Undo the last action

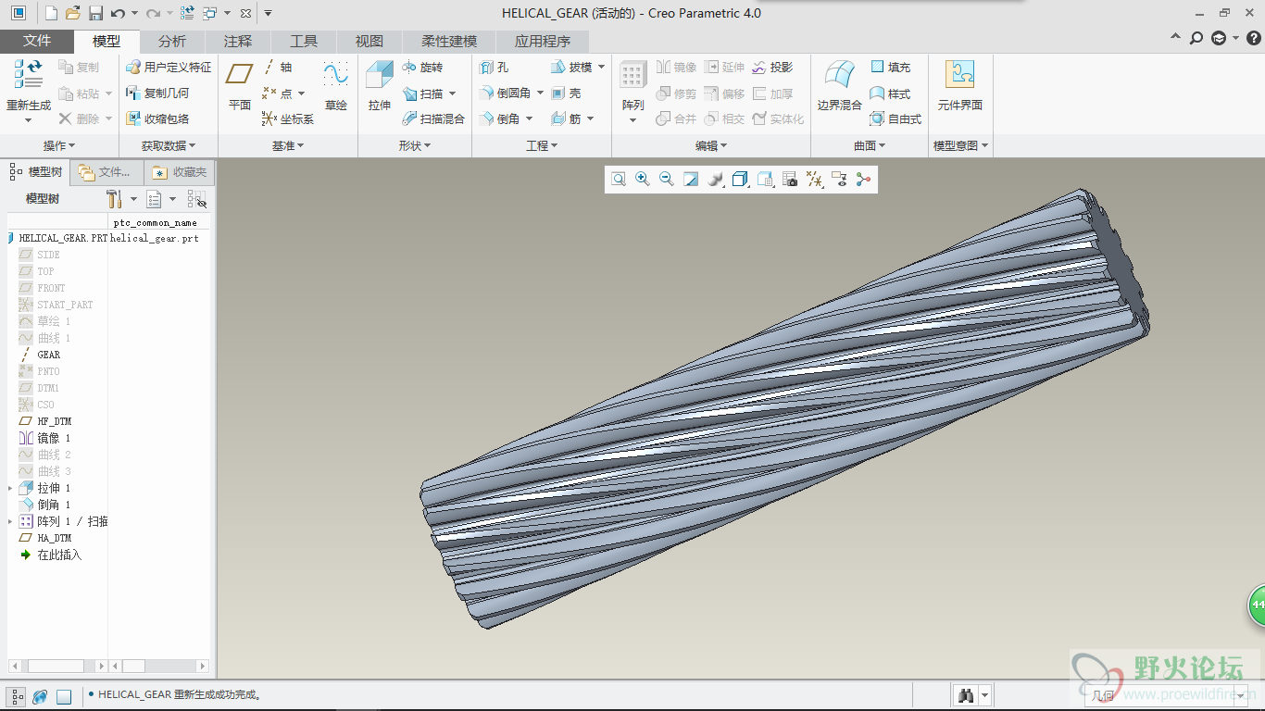(118, 13)
